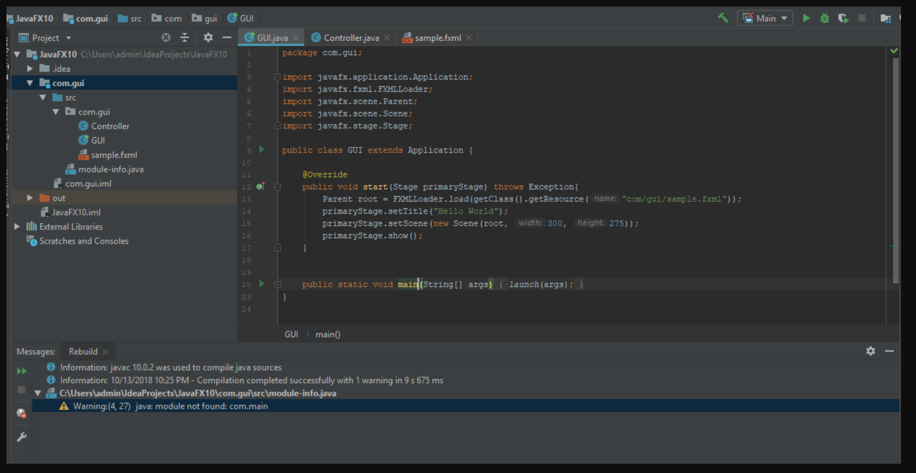Image resolution: width=916 pixels, height=473 pixels.
Task: Hide the Project tool window with minus icon
Action: pyautogui.click(x=227, y=37)
